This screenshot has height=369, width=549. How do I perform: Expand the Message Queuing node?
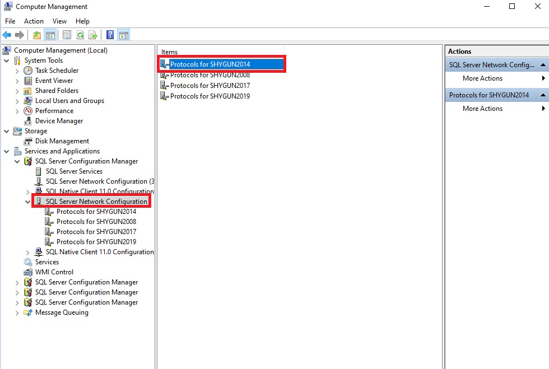(x=17, y=313)
